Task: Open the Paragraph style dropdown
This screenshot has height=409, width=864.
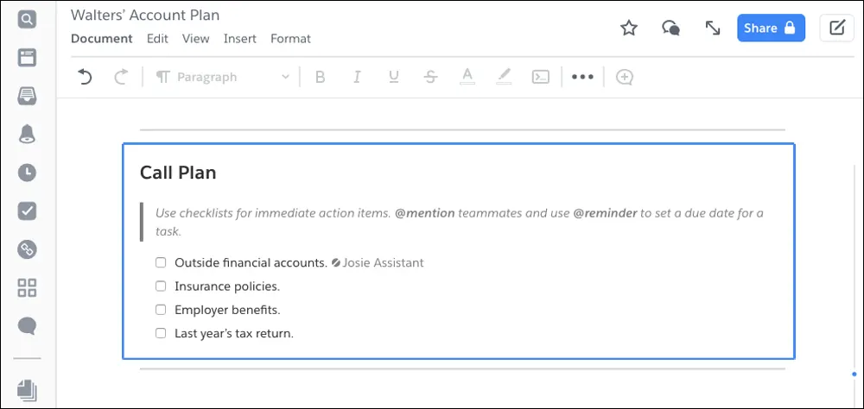Action: (x=222, y=77)
